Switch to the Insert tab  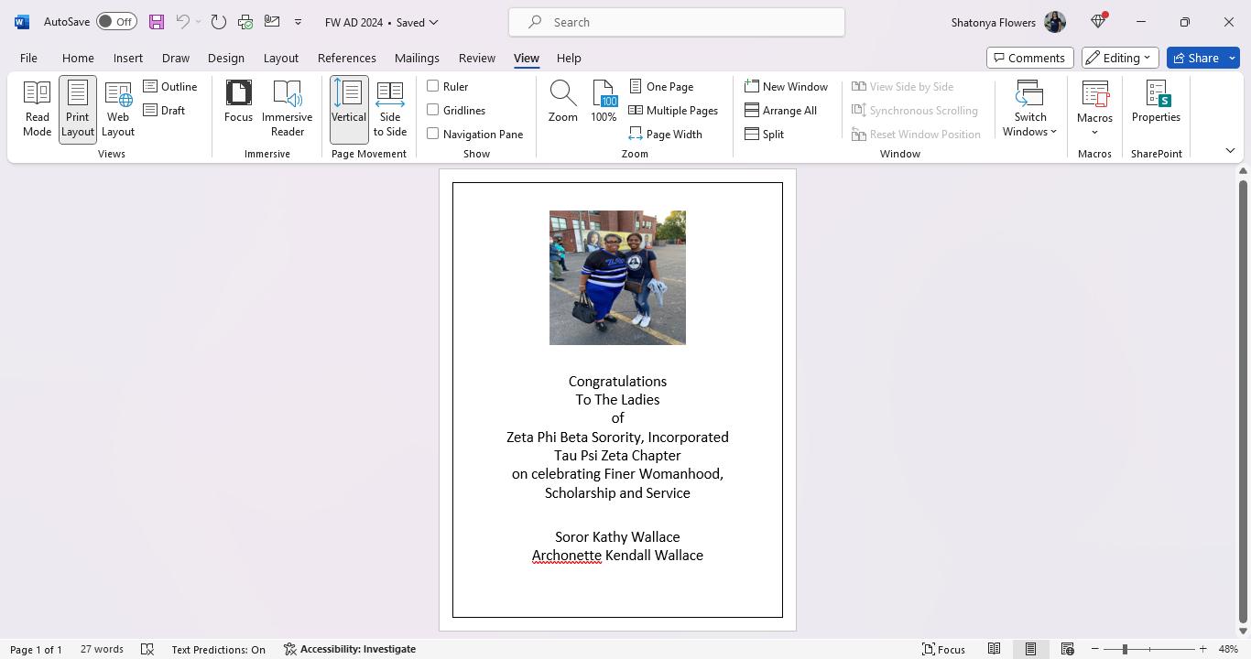click(128, 58)
